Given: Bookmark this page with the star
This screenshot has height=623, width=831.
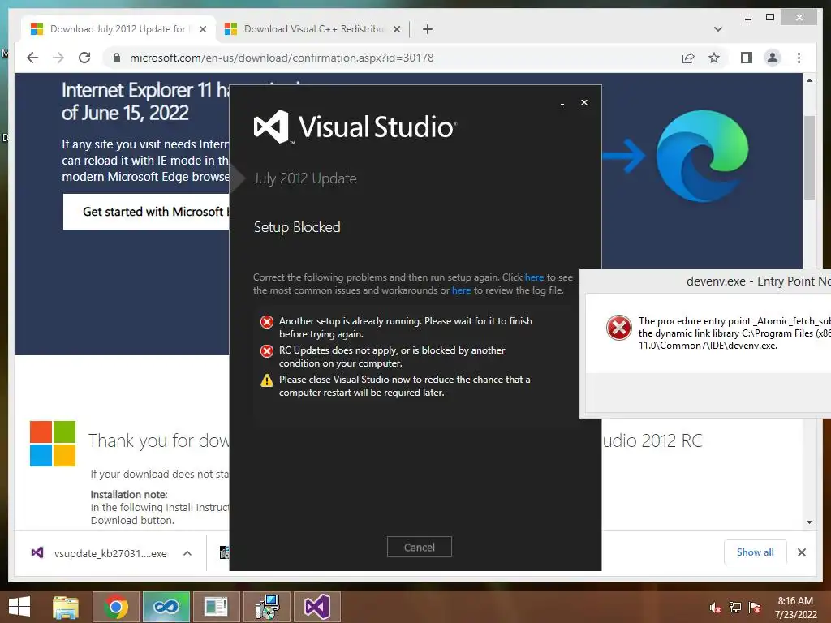Looking at the screenshot, I should [714, 58].
